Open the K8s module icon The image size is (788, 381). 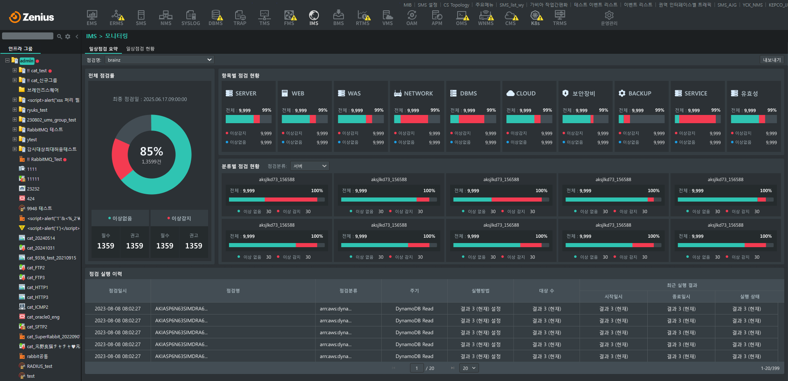click(x=536, y=18)
